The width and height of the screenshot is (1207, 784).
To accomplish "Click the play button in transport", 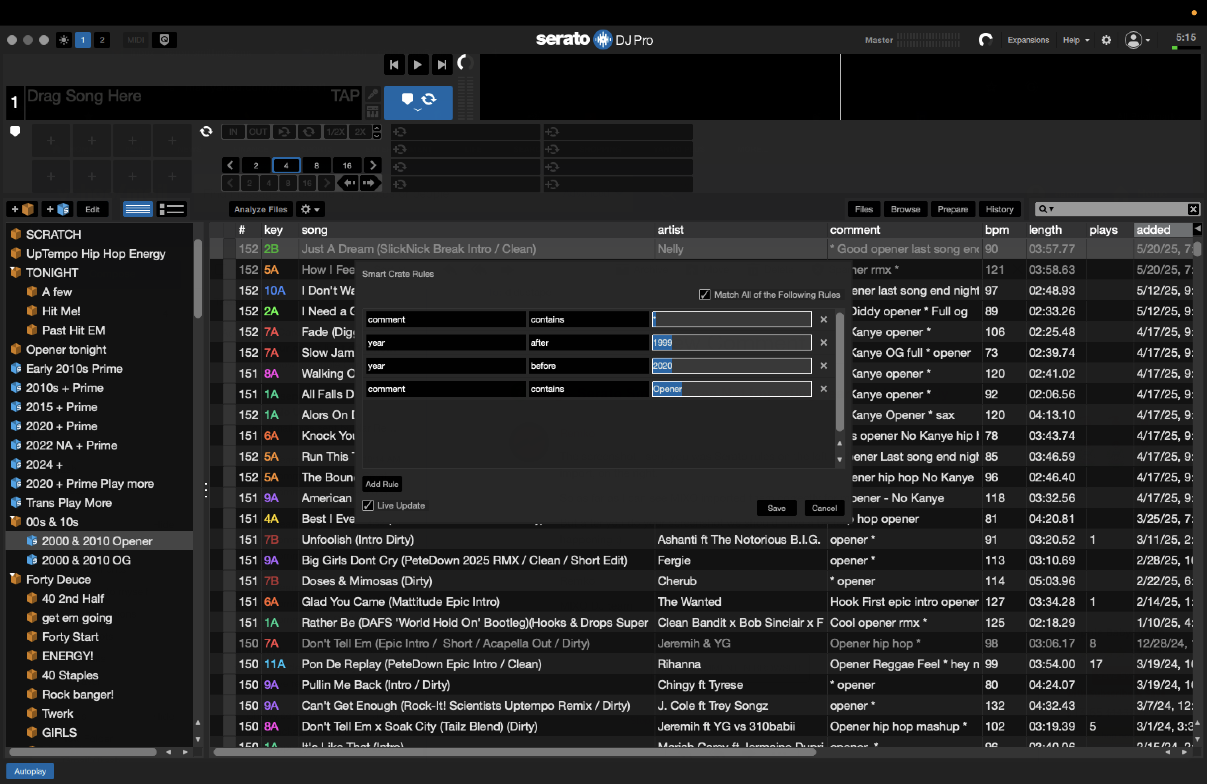I will [x=418, y=64].
